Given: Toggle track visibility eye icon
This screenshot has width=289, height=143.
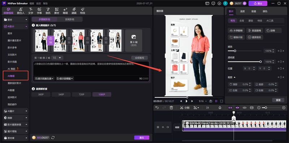Looking at the screenshot, I should point(163,127).
